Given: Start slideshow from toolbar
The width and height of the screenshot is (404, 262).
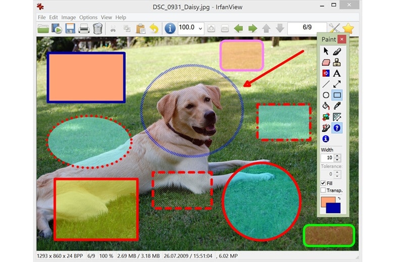Looking at the screenshot, I should [x=57, y=28].
